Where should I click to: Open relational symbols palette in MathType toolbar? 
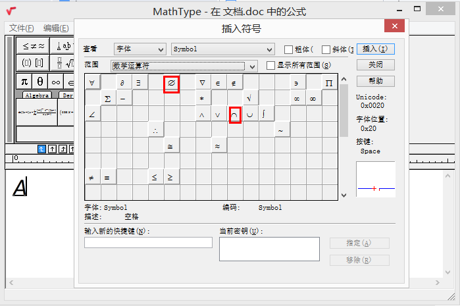(x=33, y=46)
